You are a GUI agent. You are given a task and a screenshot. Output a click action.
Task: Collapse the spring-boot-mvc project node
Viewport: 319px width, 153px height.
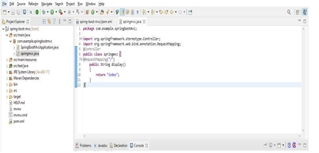(3, 29)
